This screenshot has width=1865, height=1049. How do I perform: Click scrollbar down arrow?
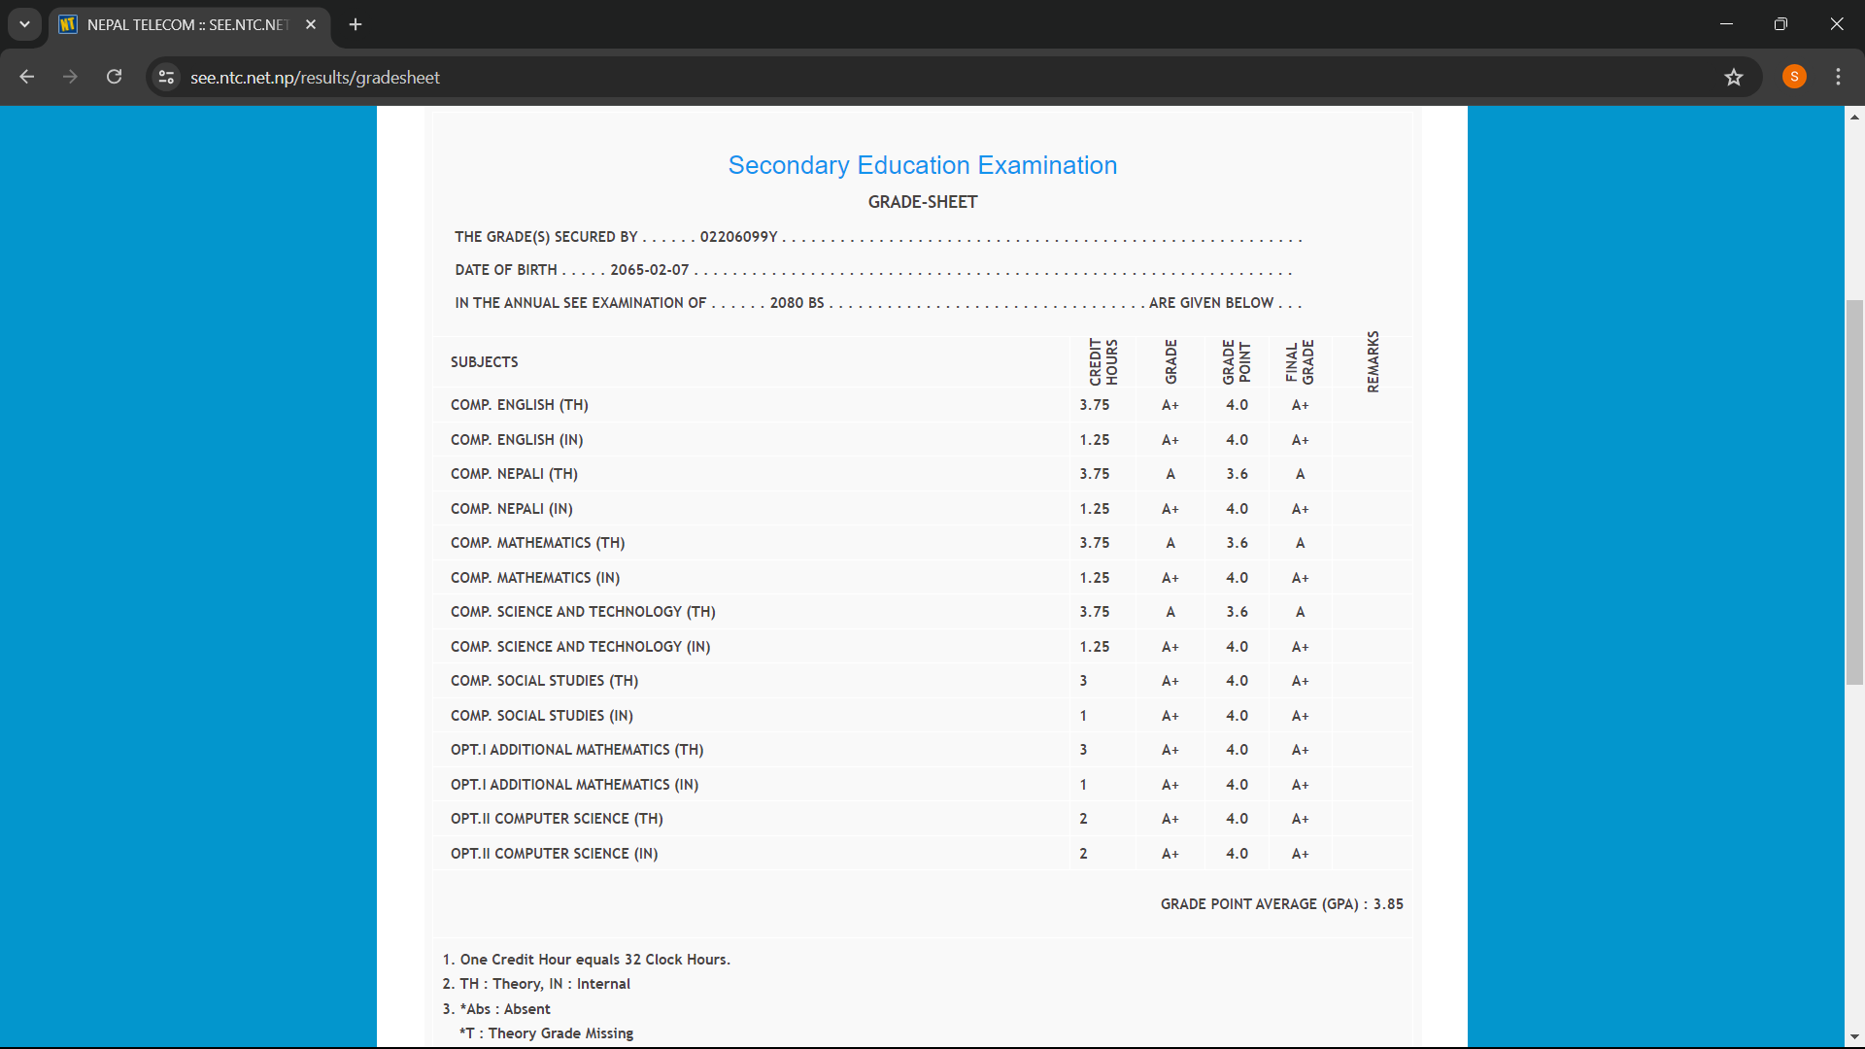pyautogui.click(x=1854, y=1037)
